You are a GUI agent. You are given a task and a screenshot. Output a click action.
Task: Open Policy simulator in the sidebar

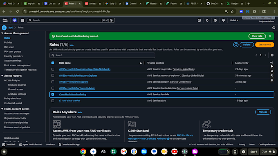point(12,99)
